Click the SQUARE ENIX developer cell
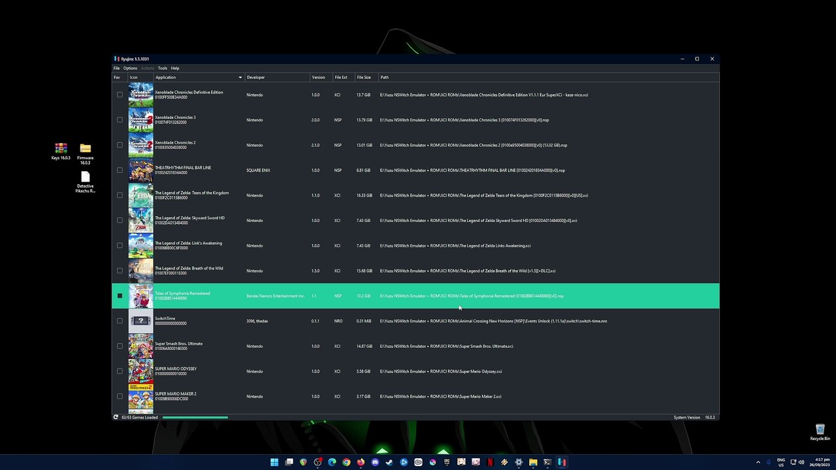Screen dimensions: 836x470 point(258,170)
